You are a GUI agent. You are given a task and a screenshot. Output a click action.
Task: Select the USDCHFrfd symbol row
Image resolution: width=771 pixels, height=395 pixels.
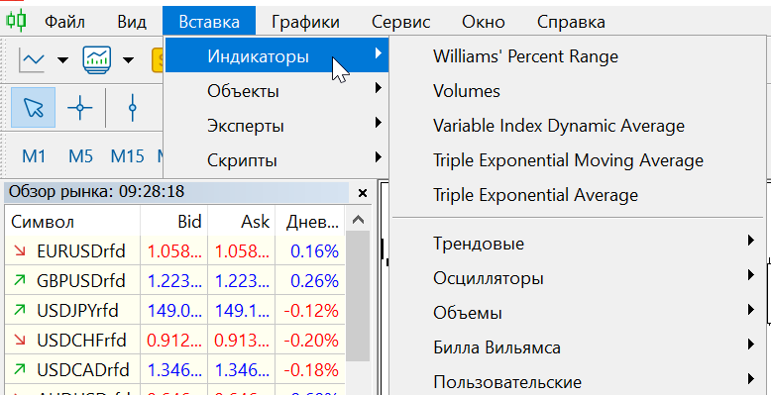coord(175,340)
